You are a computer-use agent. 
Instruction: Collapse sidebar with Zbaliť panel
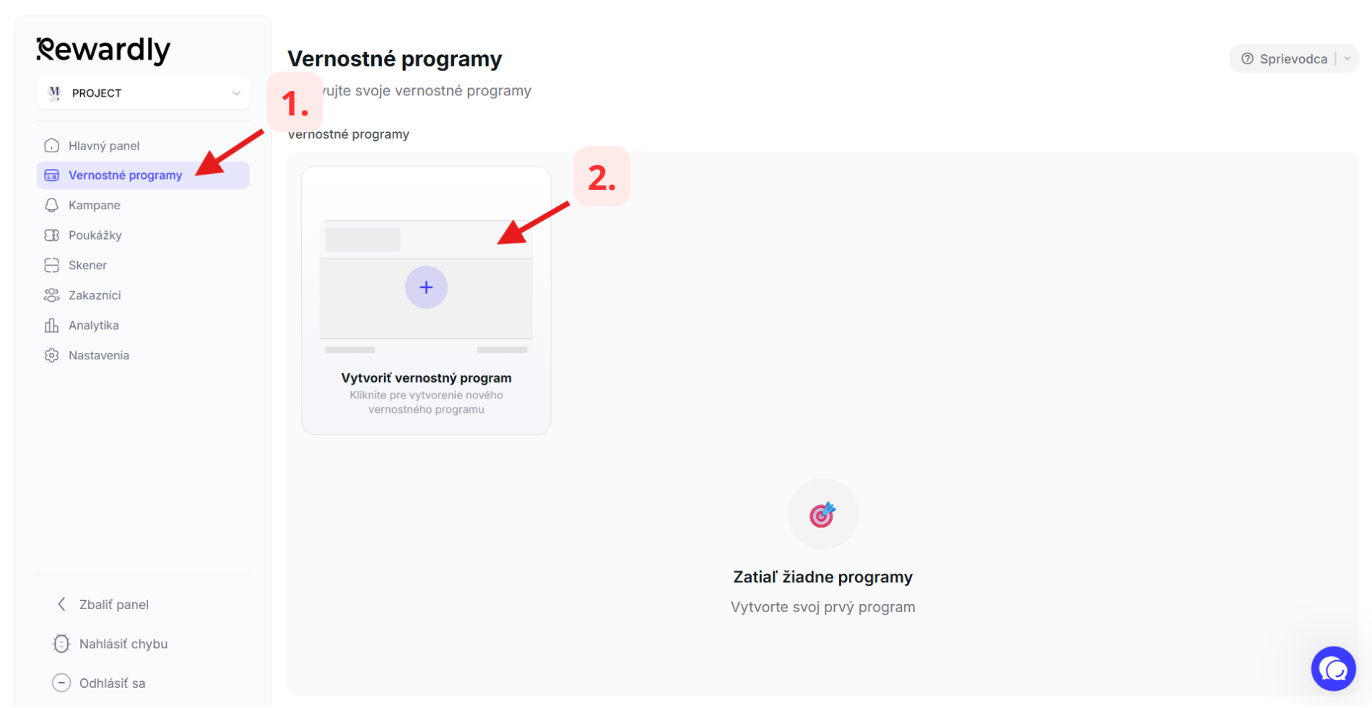tap(103, 604)
